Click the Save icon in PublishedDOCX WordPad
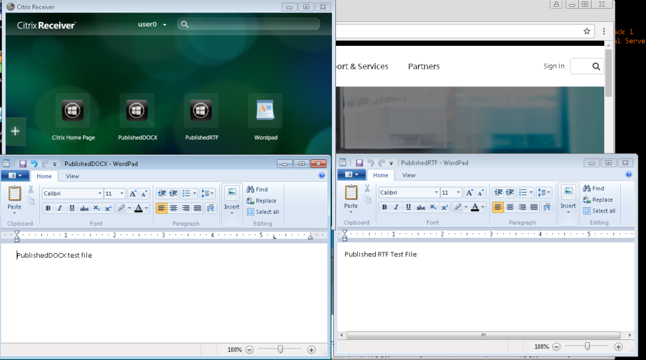 [x=23, y=163]
